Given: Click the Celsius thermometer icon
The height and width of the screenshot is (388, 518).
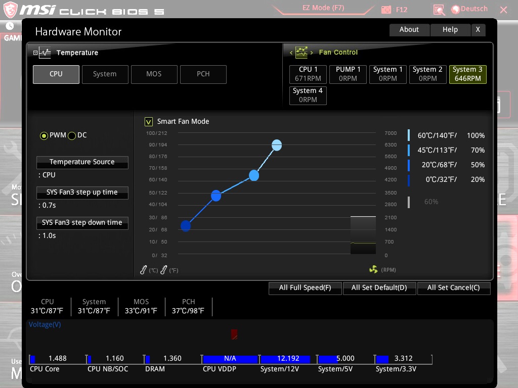Looking at the screenshot, I should (143, 270).
